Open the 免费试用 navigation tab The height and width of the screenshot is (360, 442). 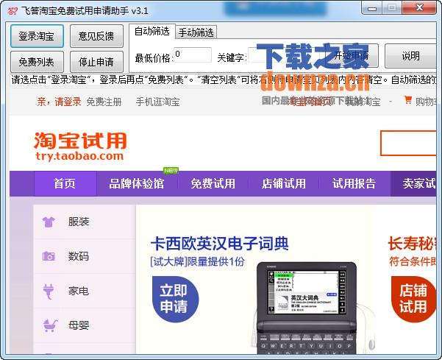point(213,183)
